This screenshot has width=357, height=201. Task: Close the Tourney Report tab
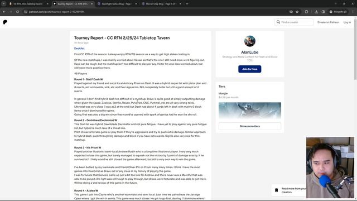point(91,4)
